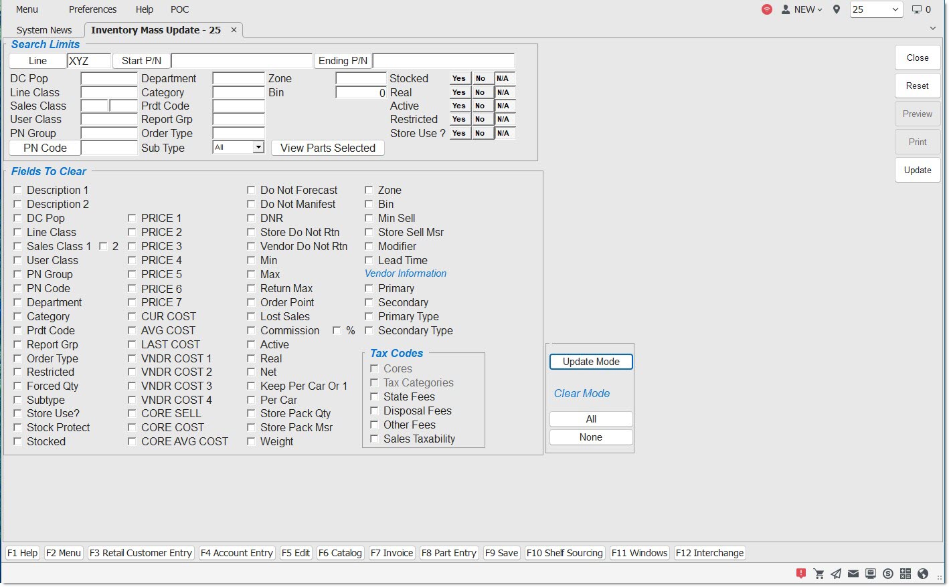Tick the Sales Taxability checkbox

375,439
